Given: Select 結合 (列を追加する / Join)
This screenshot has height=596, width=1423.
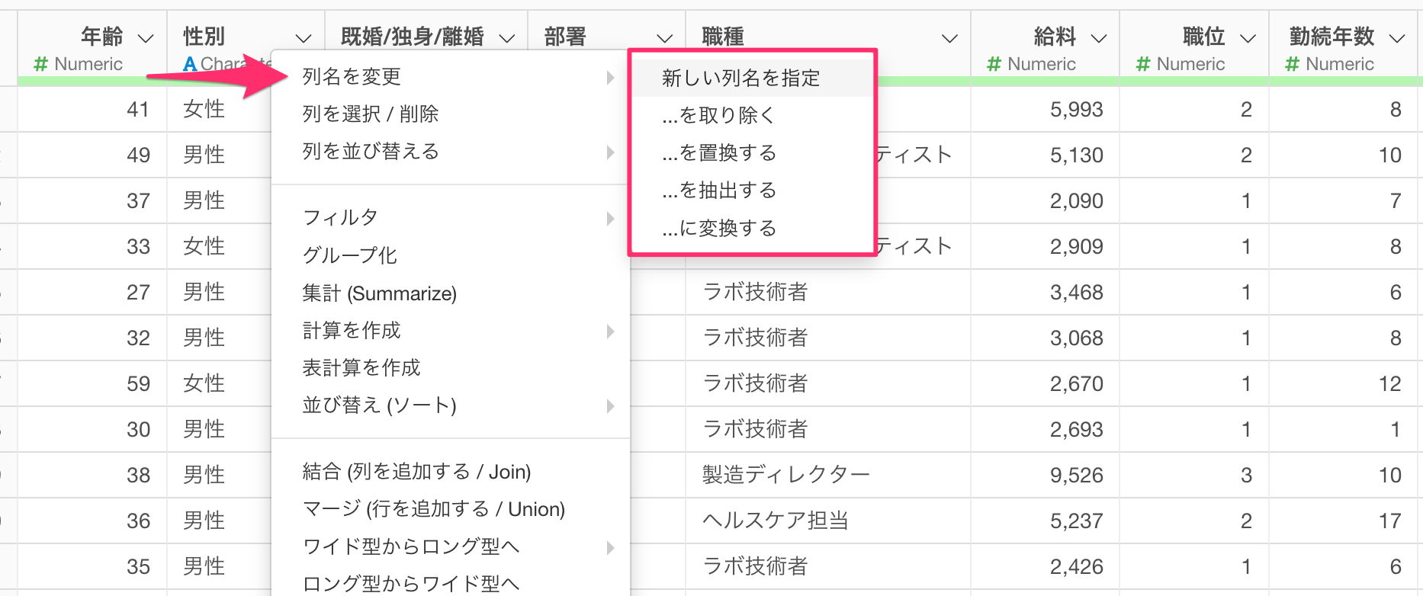Looking at the screenshot, I should pyautogui.click(x=416, y=472).
